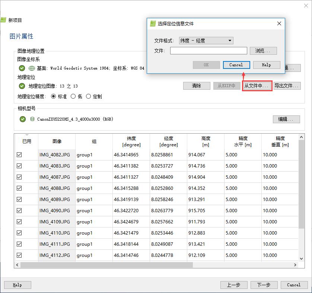This screenshot has width=312, height=293.
Task: Click the 纬度 [degree] column header
Action: 131,141
